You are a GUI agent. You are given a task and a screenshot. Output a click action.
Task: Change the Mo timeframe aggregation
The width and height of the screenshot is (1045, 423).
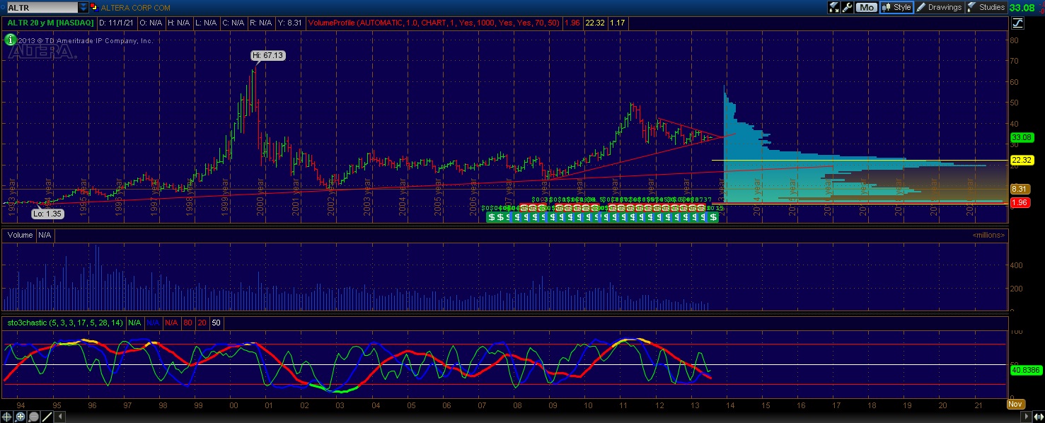click(x=865, y=7)
